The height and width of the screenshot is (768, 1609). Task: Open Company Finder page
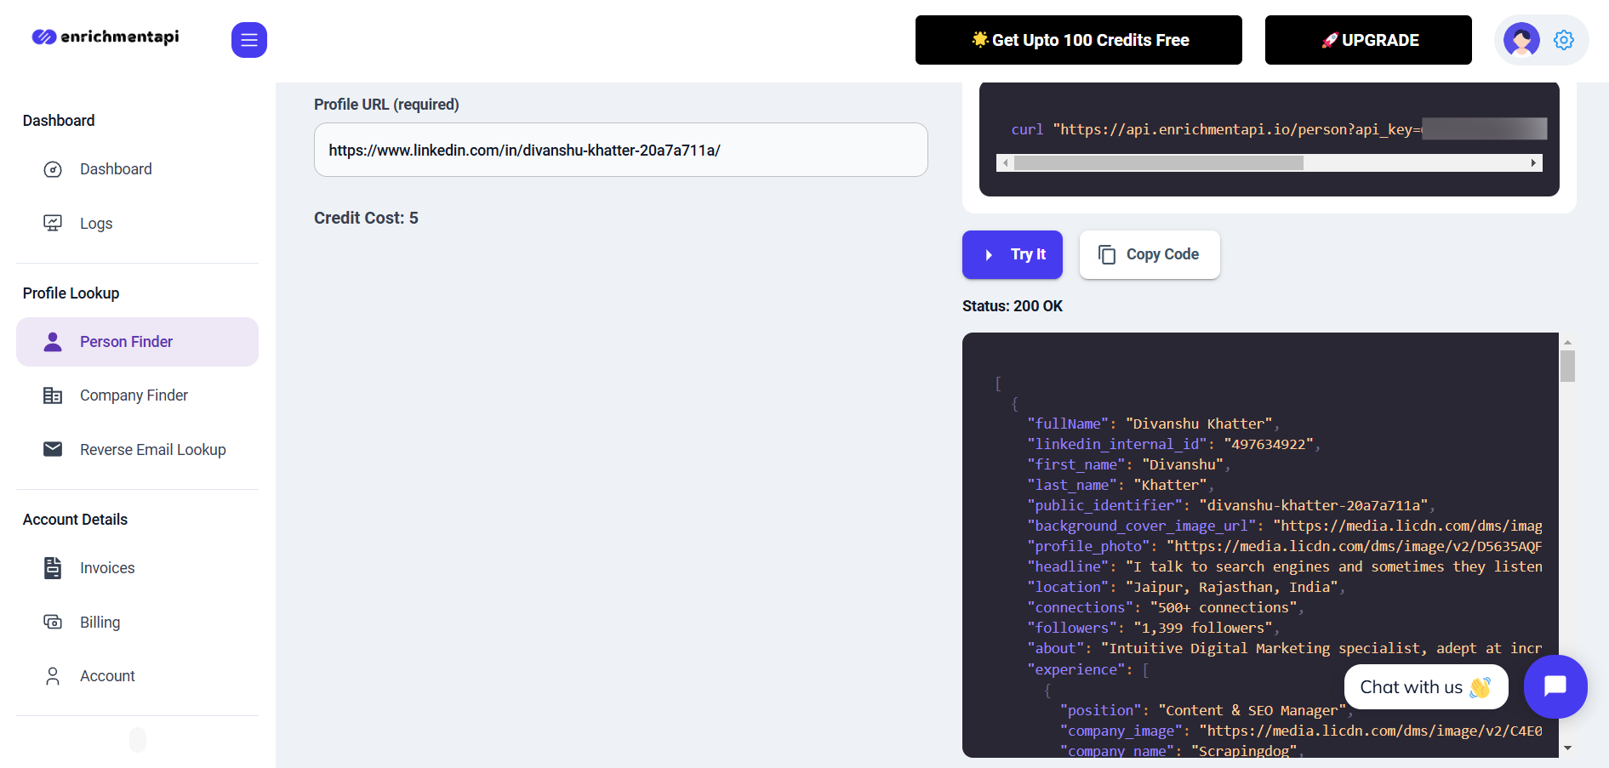[134, 395]
